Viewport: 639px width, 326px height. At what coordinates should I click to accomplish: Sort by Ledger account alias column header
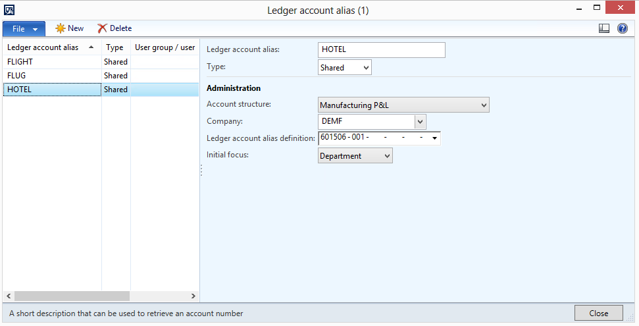tap(46, 47)
